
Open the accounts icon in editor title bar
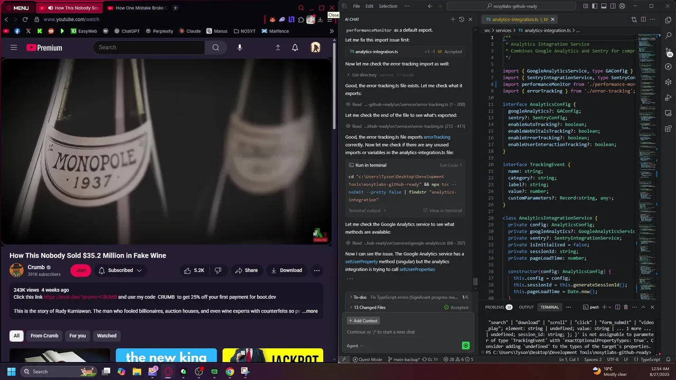click(x=622, y=6)
